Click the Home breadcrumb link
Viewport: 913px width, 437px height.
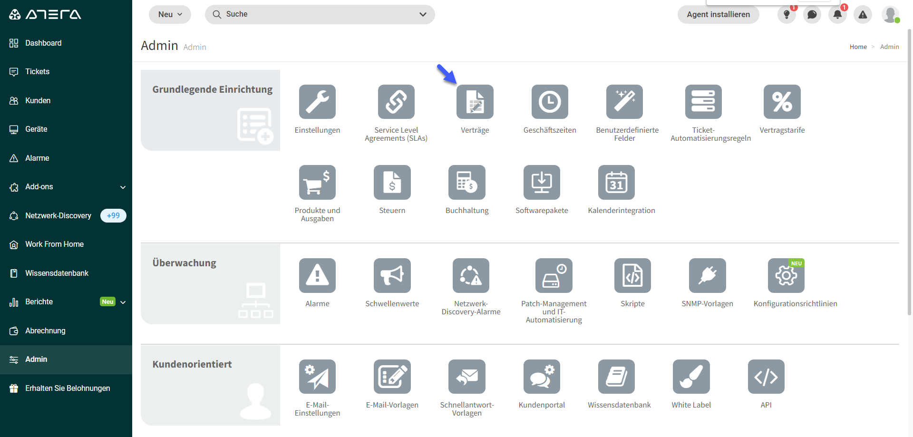click(x=858, y=47)
